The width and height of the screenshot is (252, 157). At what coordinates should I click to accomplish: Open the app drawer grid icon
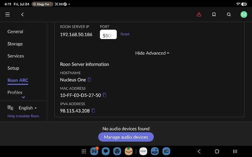84,152
